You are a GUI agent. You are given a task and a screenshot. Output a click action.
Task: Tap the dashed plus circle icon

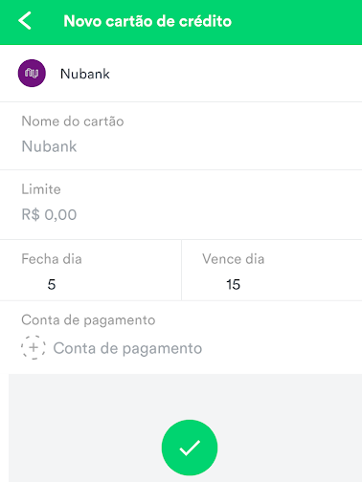click(x=34, y=348)
